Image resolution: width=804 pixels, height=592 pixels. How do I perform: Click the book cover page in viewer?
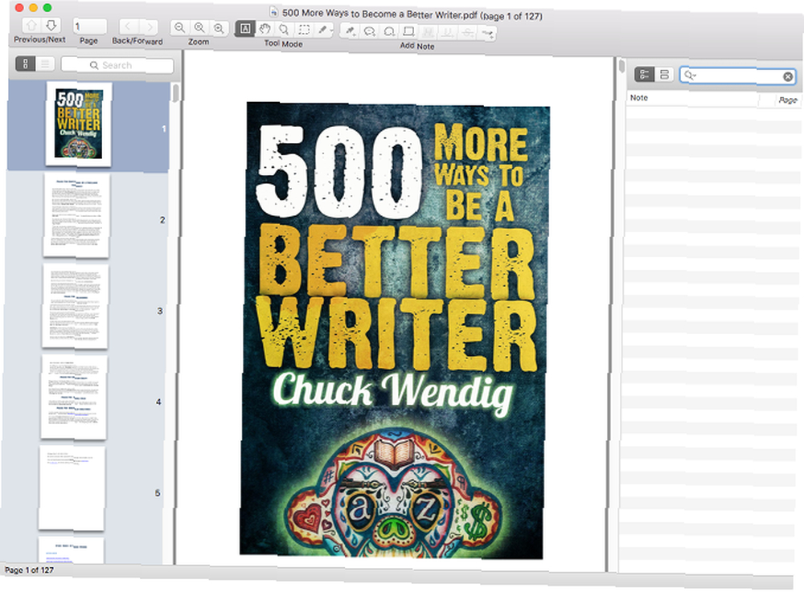tap(394, 330)
